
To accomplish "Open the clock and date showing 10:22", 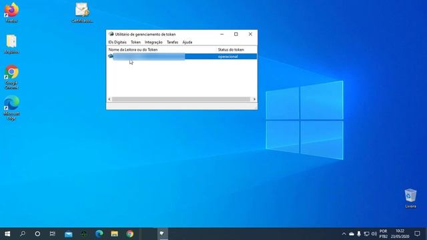I will pyautogui.click(x=400, y=234).
